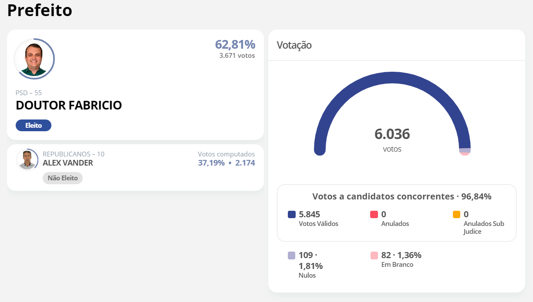533x302 pixels.
Task: Click the Eleito status badge
Action: pos(34,126)
